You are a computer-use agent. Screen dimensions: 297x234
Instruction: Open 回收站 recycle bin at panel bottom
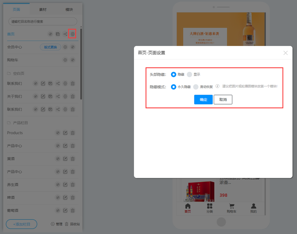[73, 224]
